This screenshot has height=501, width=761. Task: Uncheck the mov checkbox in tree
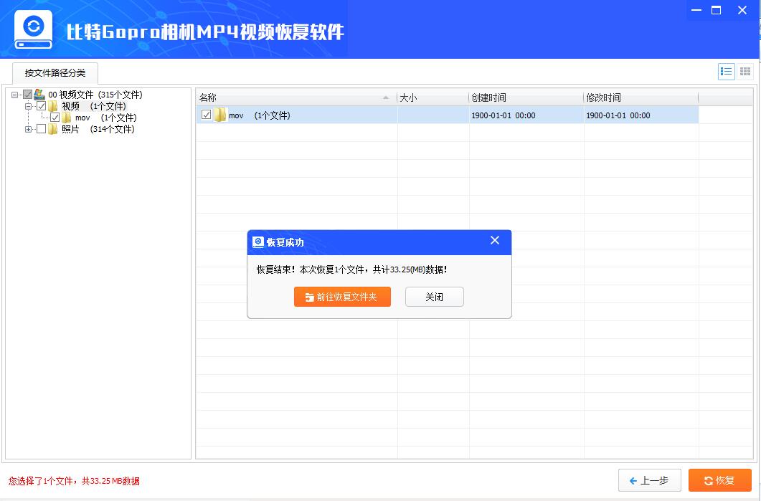pyautogui.click(x=55, y=118)
